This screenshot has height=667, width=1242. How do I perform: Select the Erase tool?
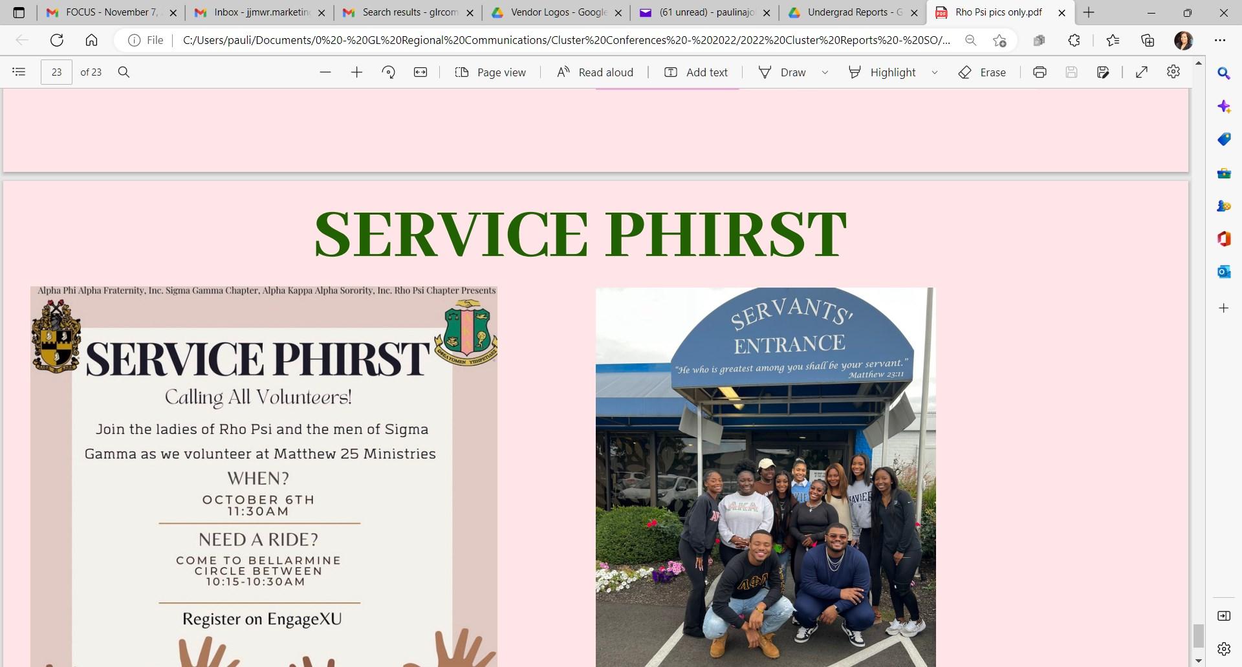tap(982, 72)
